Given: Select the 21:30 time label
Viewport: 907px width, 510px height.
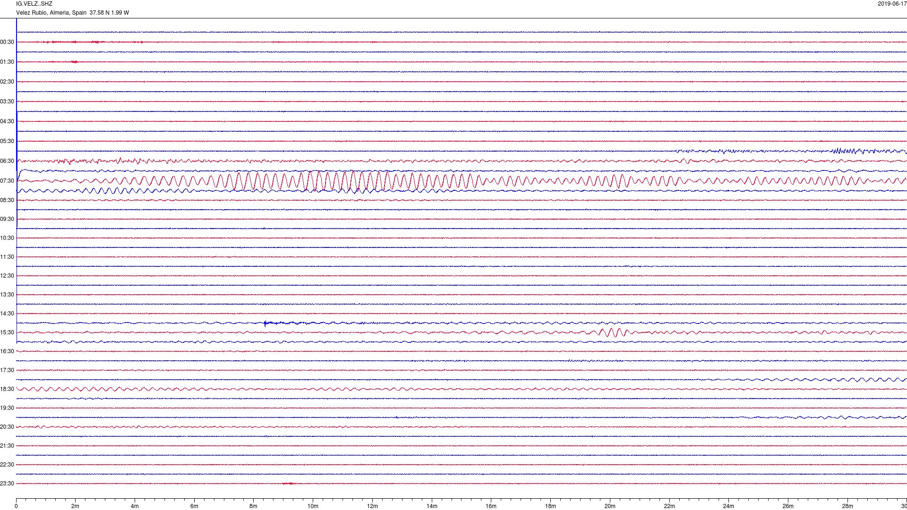Looking at the screenshot, I should click(x=7, y=446).
